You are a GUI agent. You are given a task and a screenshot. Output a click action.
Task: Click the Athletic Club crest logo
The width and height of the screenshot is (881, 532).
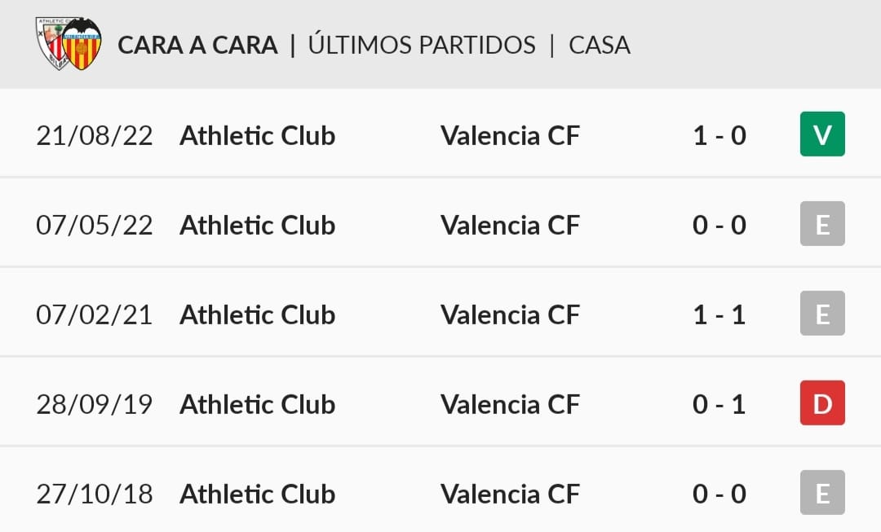tap(51, 42)
